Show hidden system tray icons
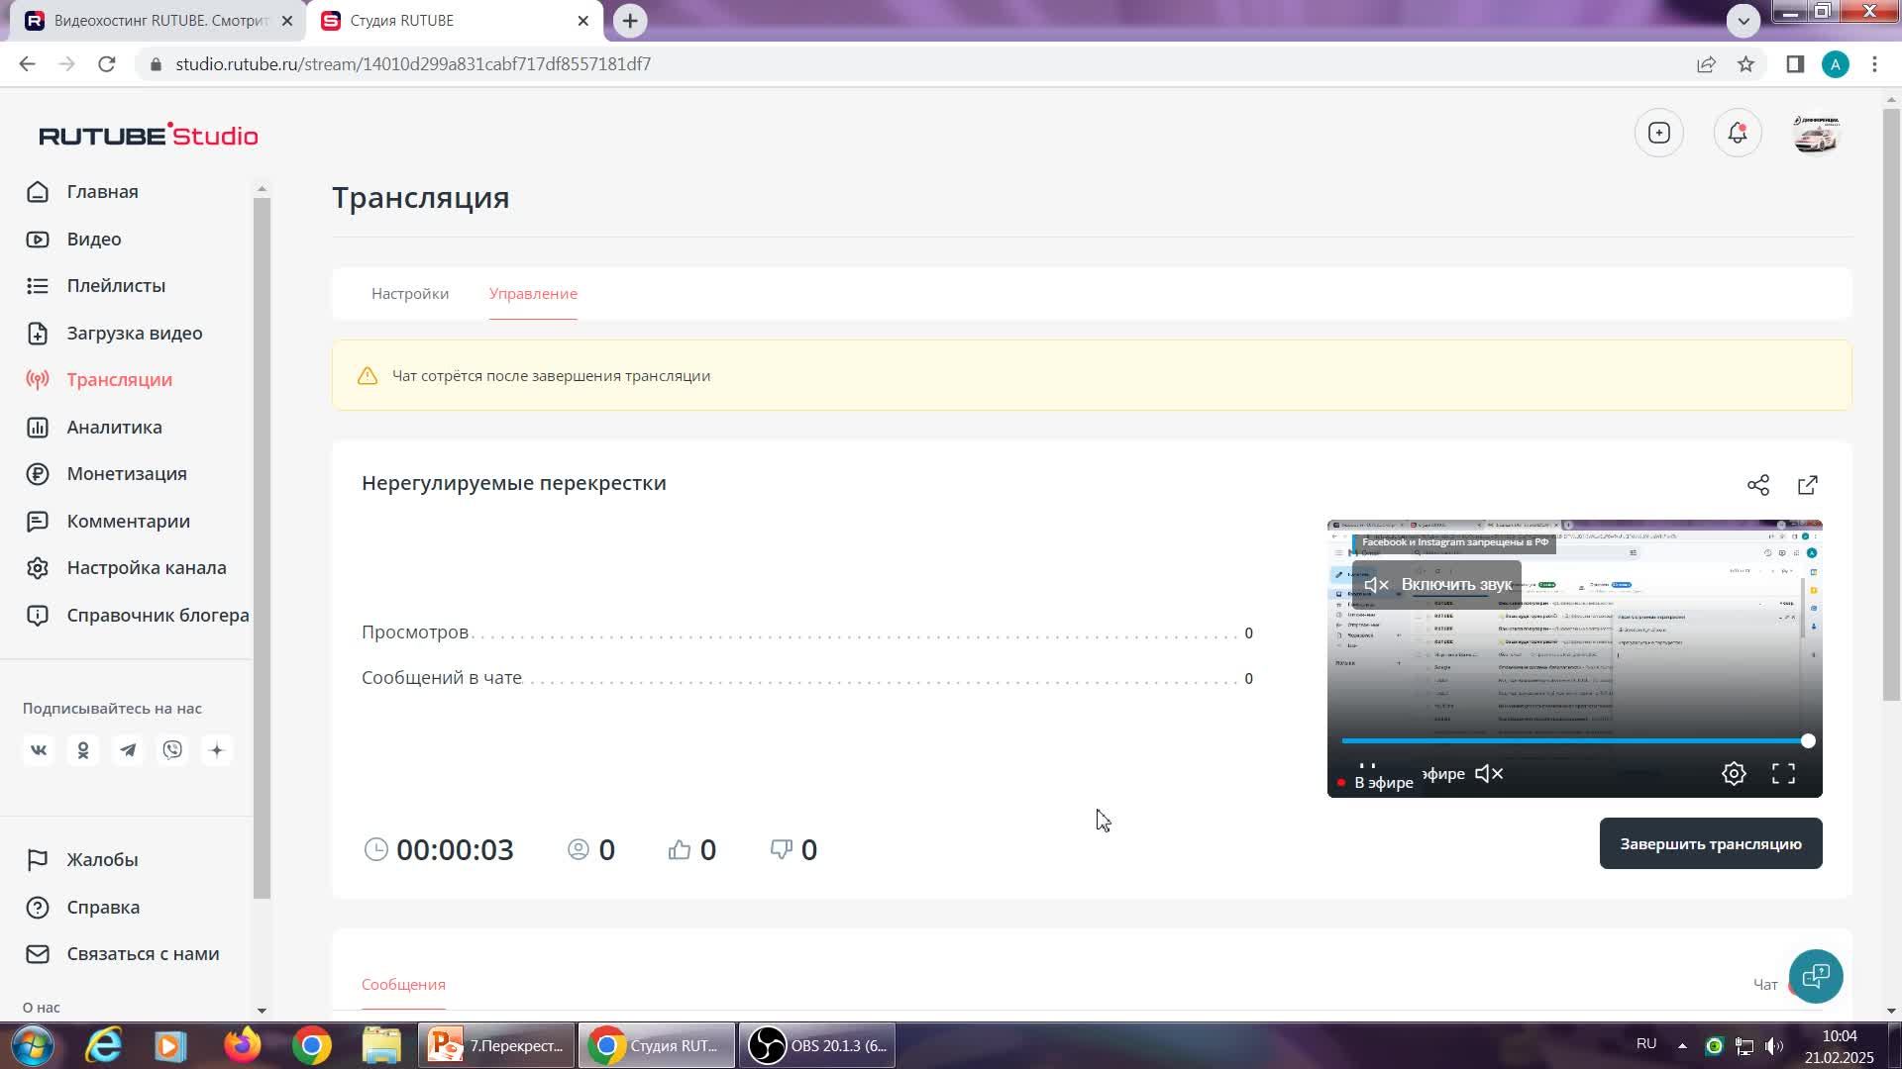The width and height of the screenshot is (1902, 1069). pyautogui.click(x=1681, y=1045)
